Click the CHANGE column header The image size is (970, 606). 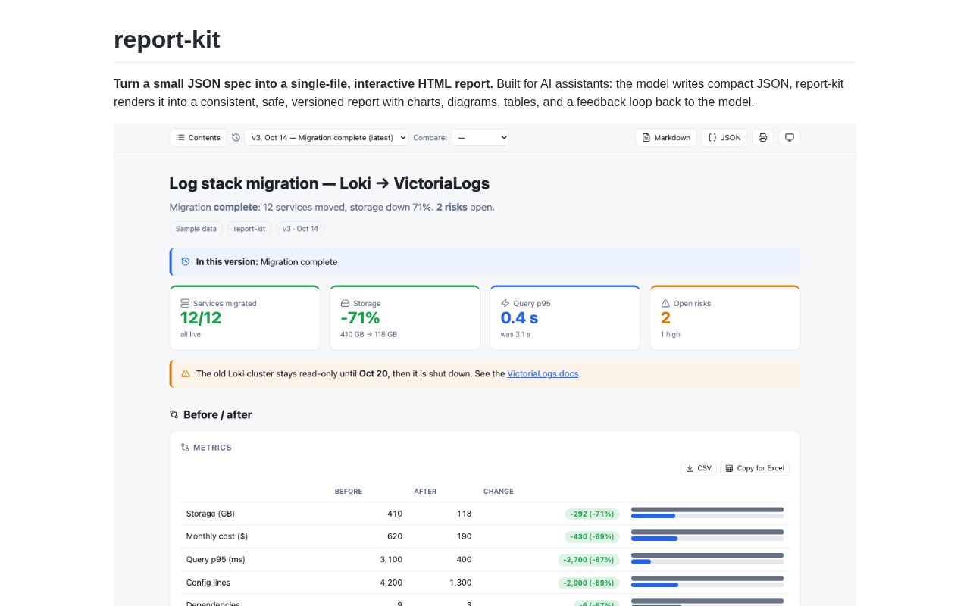click(498, 492)
